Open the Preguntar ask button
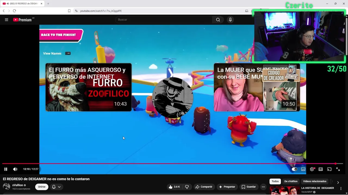This screenshot has height=195, width=348. tap(227, 187)
